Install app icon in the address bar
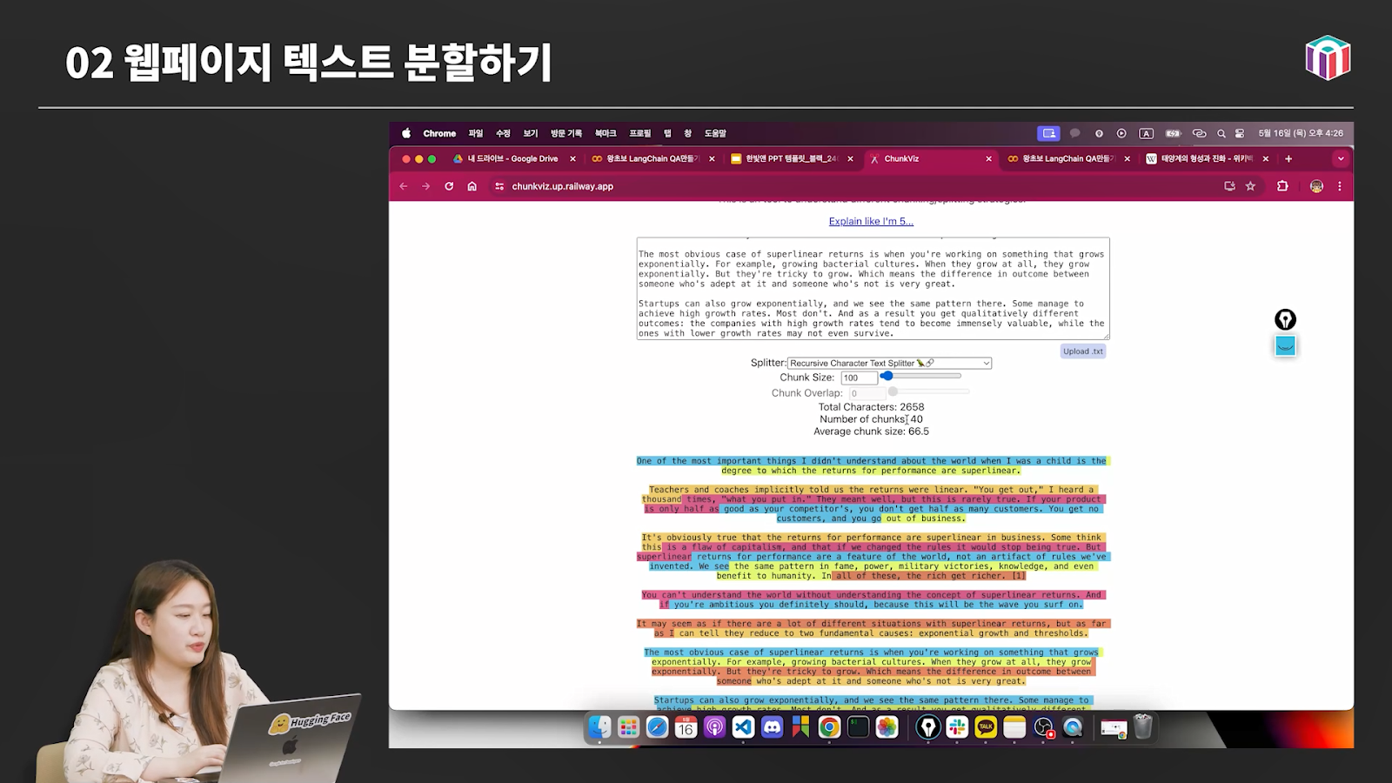Viewport: 1392px width, 783px height. [x=1229, y=186]
